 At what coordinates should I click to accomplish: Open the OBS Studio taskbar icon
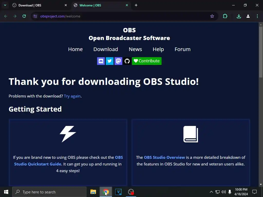[x=131, y=192]
